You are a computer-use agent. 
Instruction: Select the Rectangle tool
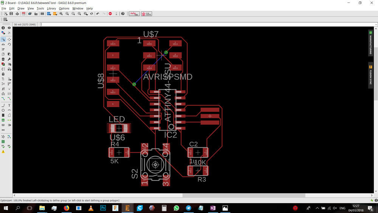pyautogui.click(x=3, y=115)
